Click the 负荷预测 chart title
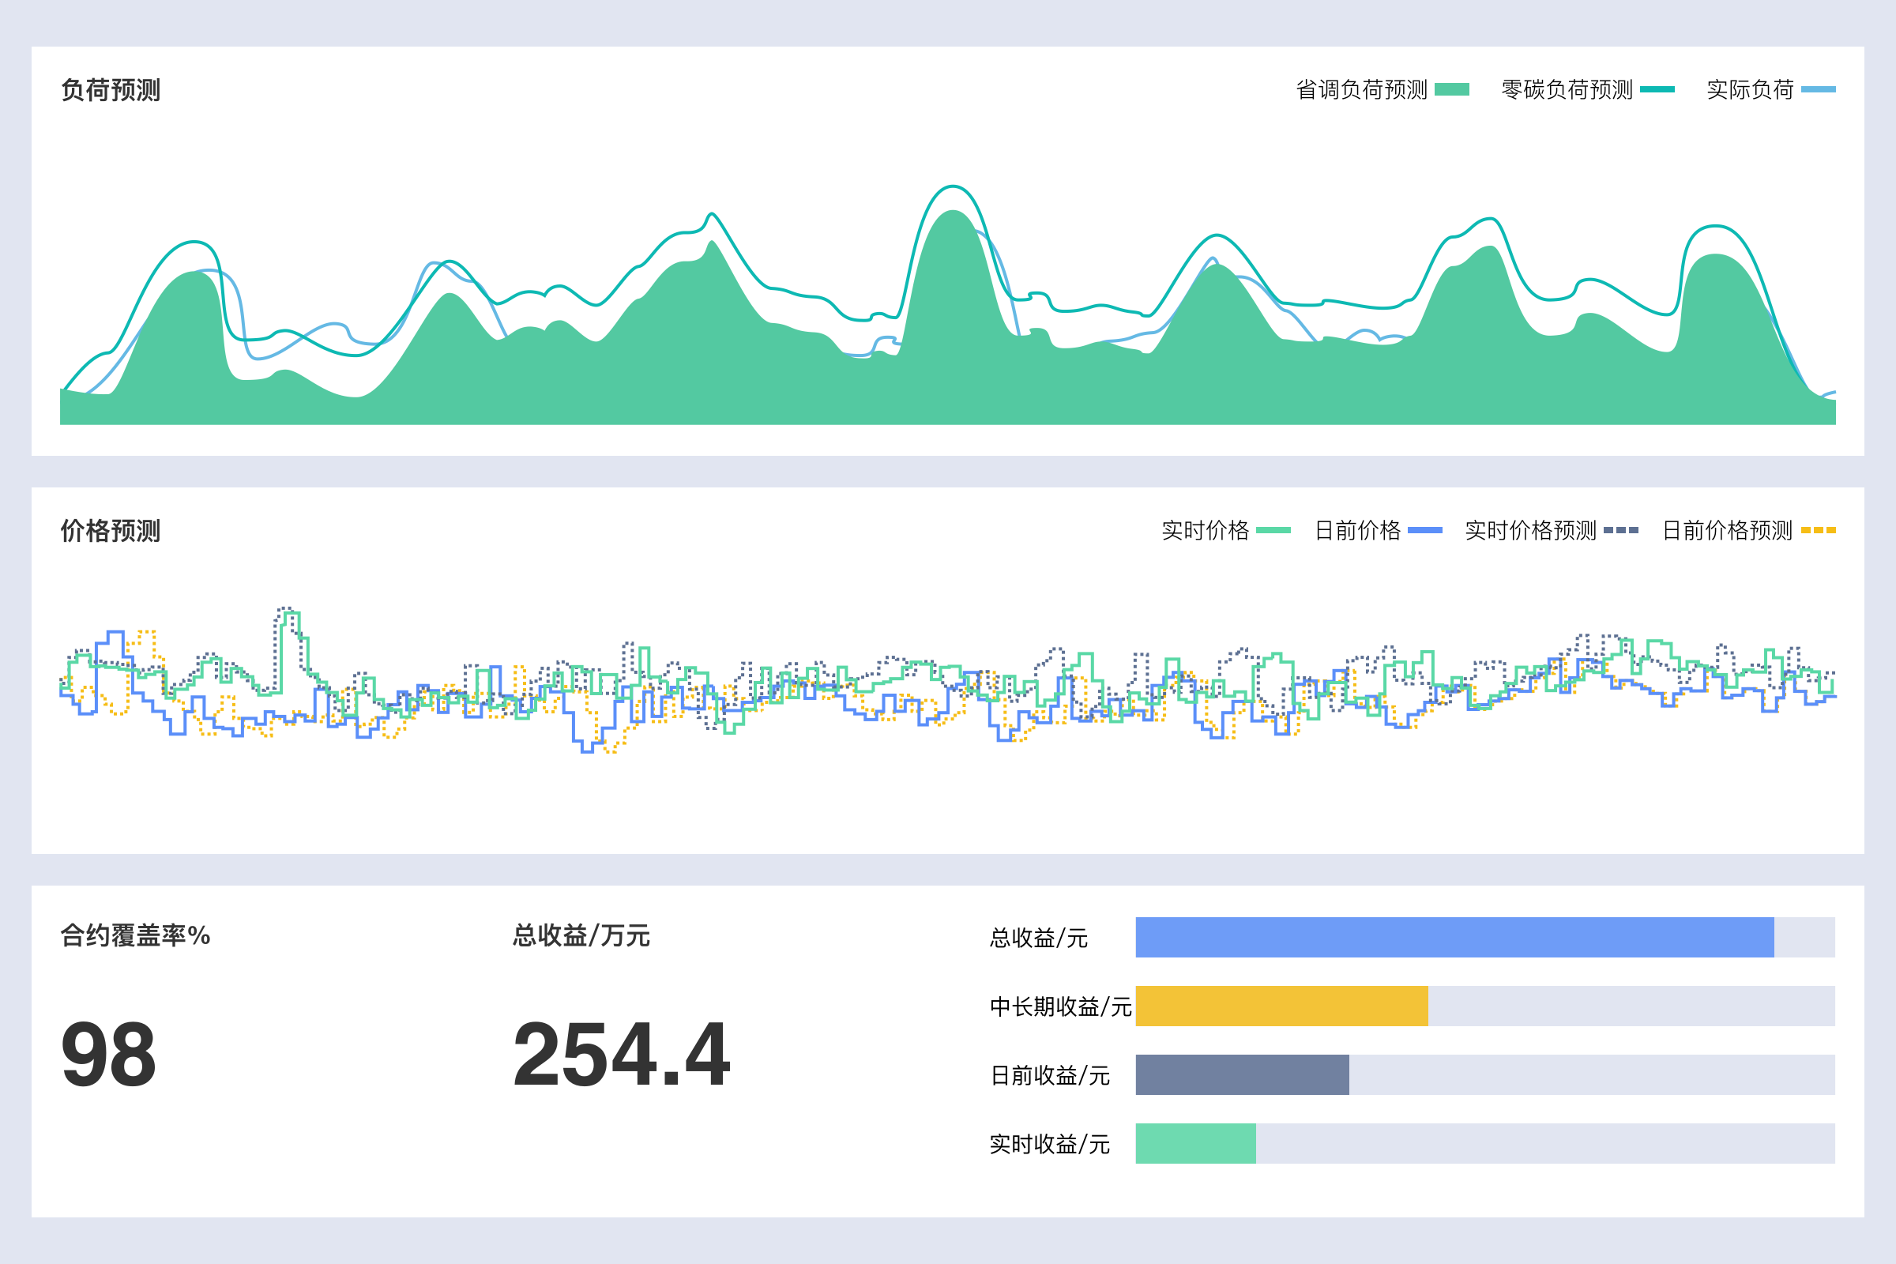The height and width of the screenshot is (1264, 1896). coord(111,90)
